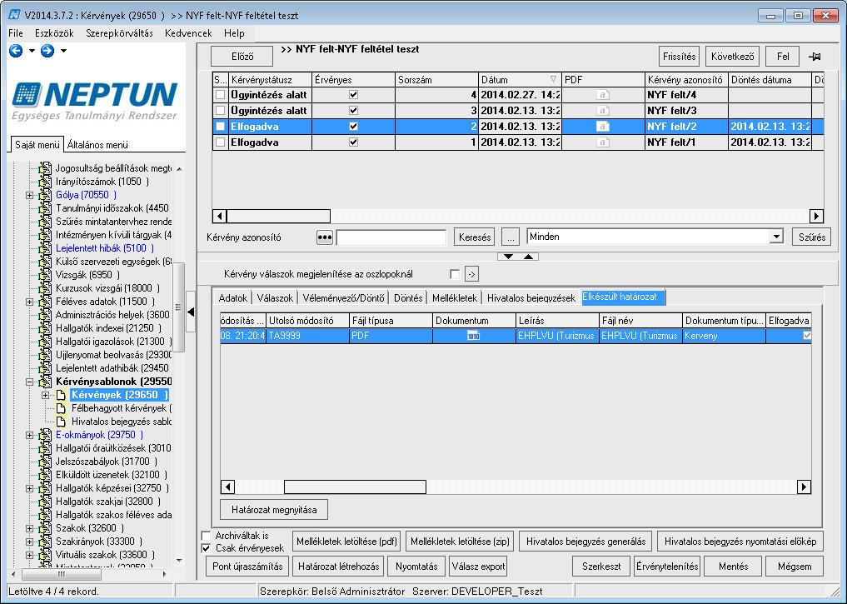847x604 pixels.
Task: Enable Kérvény válaszok megjelenítése az oszlopoknál checkbox
Action: (455, 274)
